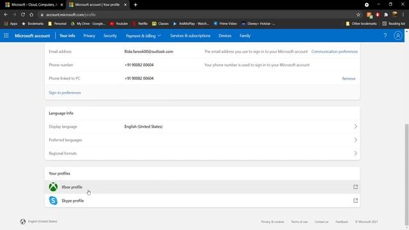Remove the phone linked to PC
The image size is (409, 230).
(x=348, y=79)
